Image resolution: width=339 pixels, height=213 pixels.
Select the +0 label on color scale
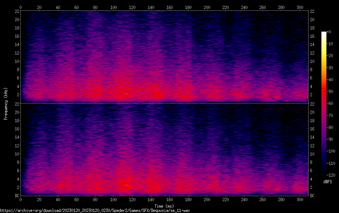329,32
